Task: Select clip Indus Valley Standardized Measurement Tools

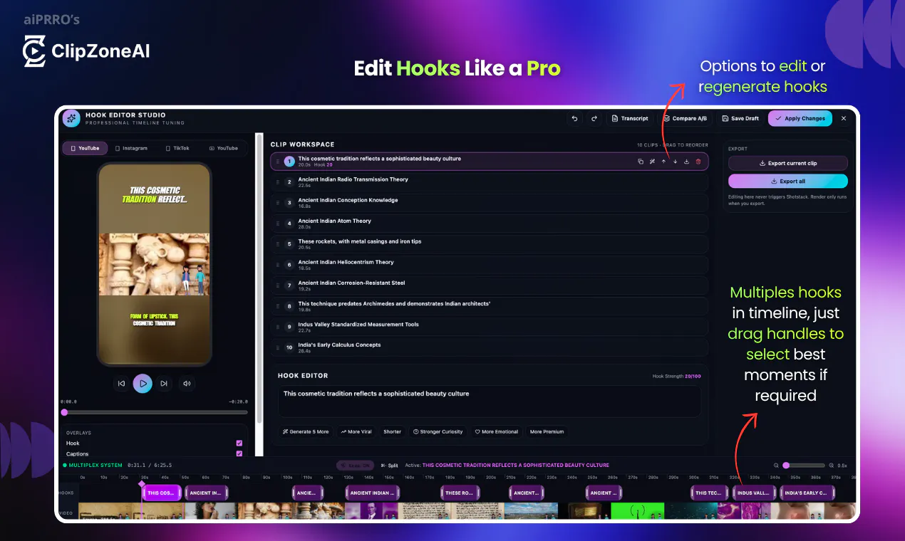Action: click(490, 327)
